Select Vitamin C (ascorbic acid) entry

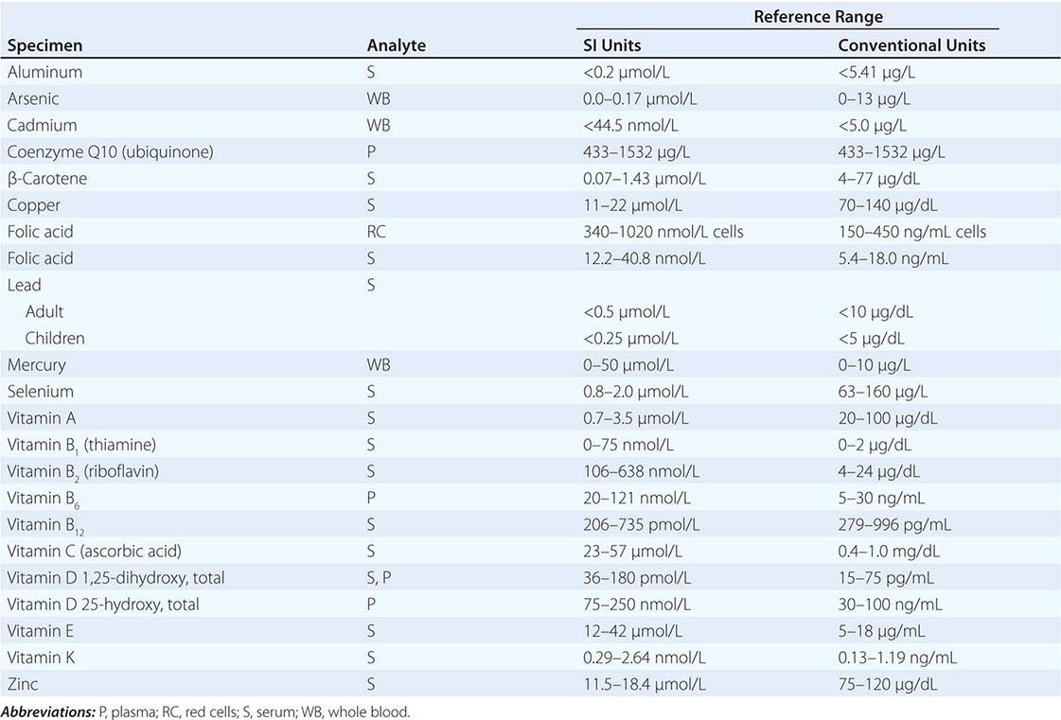94,551
